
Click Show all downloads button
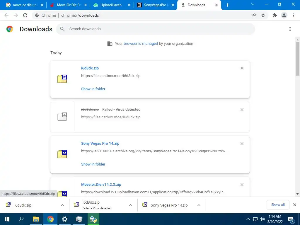278,205
